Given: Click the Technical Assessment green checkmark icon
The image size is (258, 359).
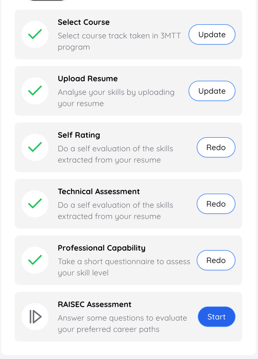Looking at the screenshot, I should [35, 204].
